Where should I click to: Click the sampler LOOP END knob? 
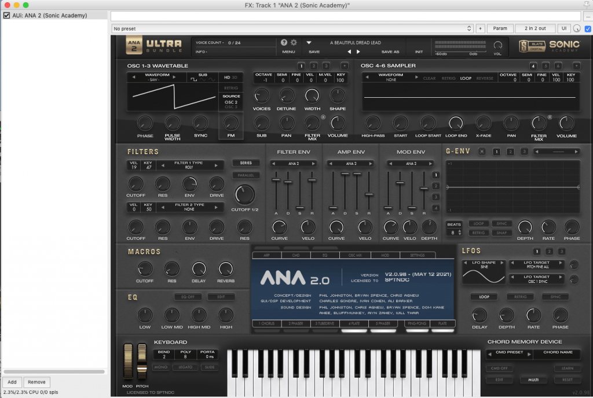pos(456,123)
